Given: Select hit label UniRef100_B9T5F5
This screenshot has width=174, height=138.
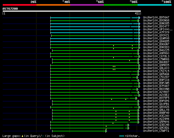Looking at the screenshot, I should (156, 98).
